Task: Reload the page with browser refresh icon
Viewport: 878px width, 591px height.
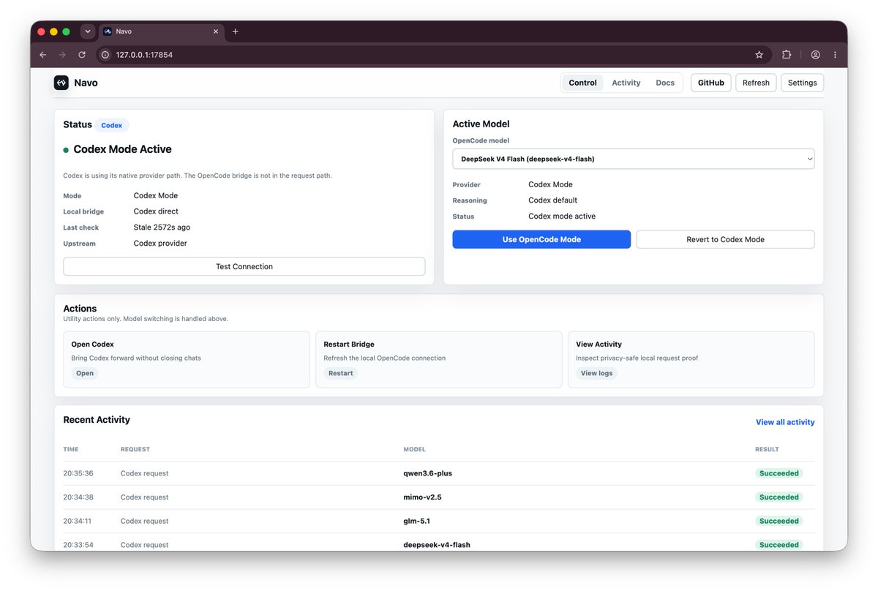Action: [82, 55]
